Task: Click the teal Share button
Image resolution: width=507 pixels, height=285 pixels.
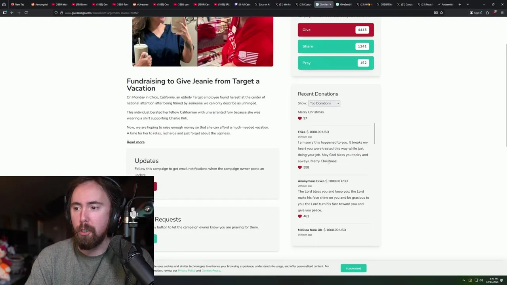Action: tap(335, 46)
